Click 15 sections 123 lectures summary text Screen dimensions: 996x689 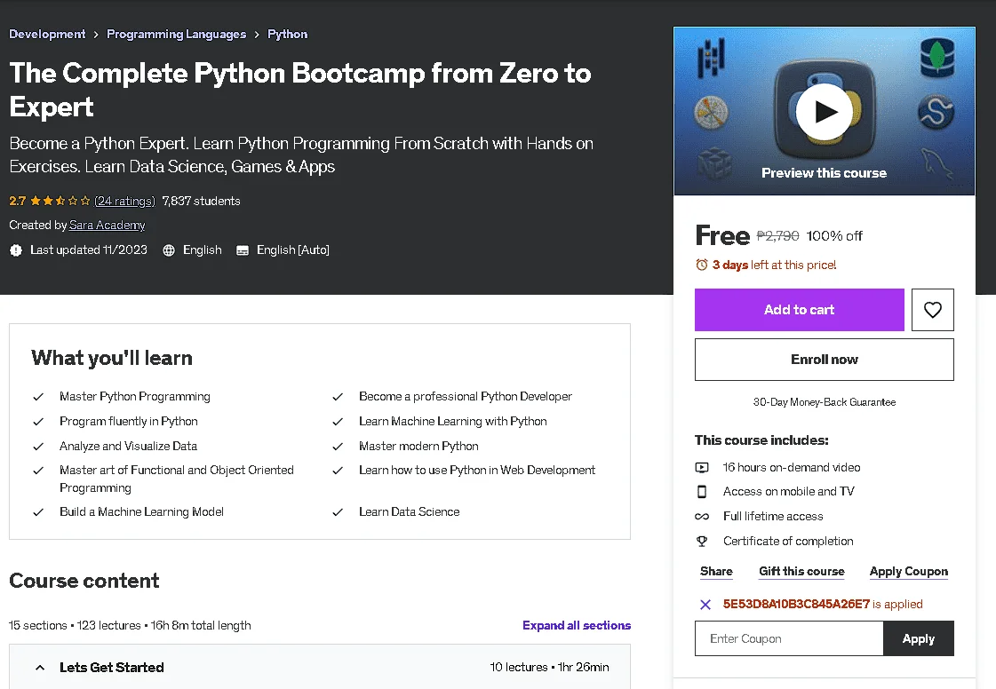click(130, 625)
